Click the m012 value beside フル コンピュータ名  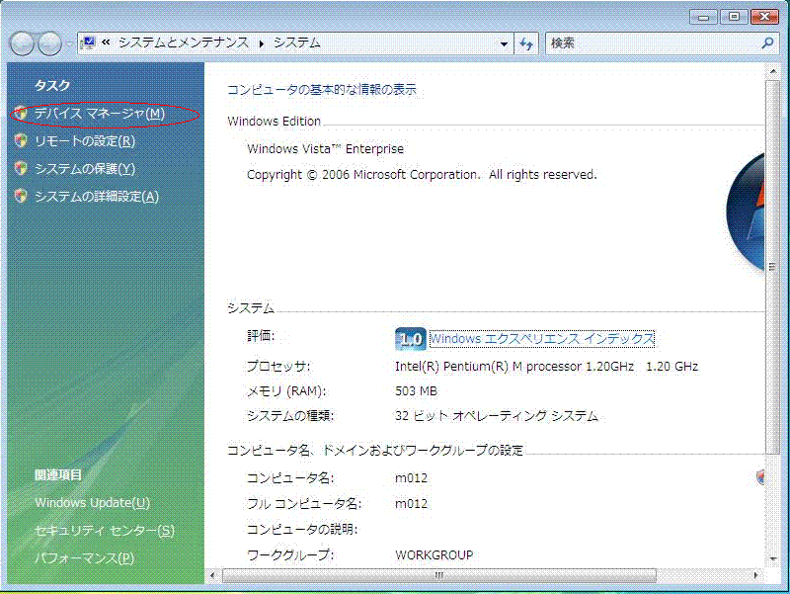[x=411, y=503]
